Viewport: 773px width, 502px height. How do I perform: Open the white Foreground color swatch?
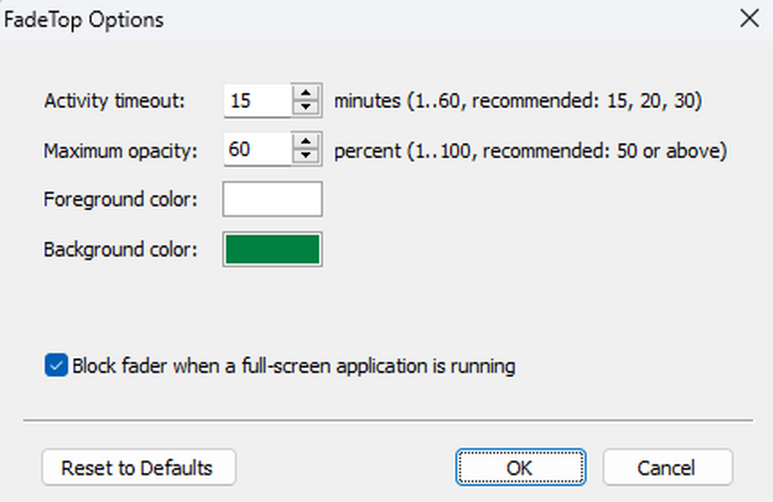click(x=272, y=200)
